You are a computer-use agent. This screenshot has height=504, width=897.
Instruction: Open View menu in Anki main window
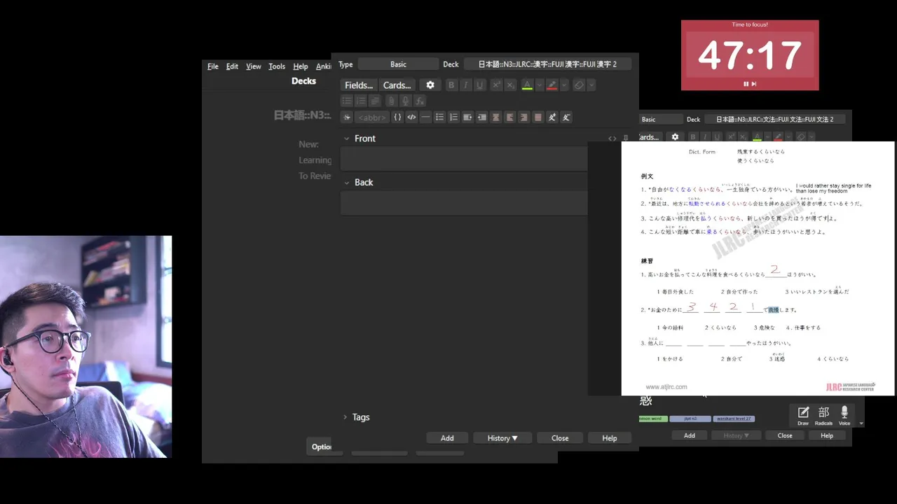(254, 66)
